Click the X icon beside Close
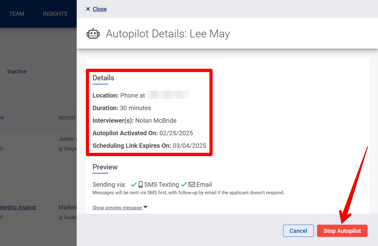 pos(88,9)
